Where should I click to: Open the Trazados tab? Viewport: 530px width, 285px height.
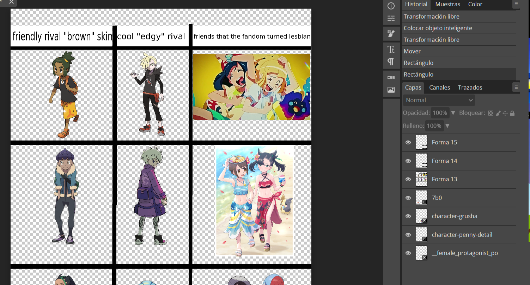click(x=470, y=88)
